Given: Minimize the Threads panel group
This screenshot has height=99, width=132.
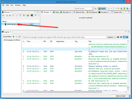Looking at the screenshot, I should (x=126, y=12).
